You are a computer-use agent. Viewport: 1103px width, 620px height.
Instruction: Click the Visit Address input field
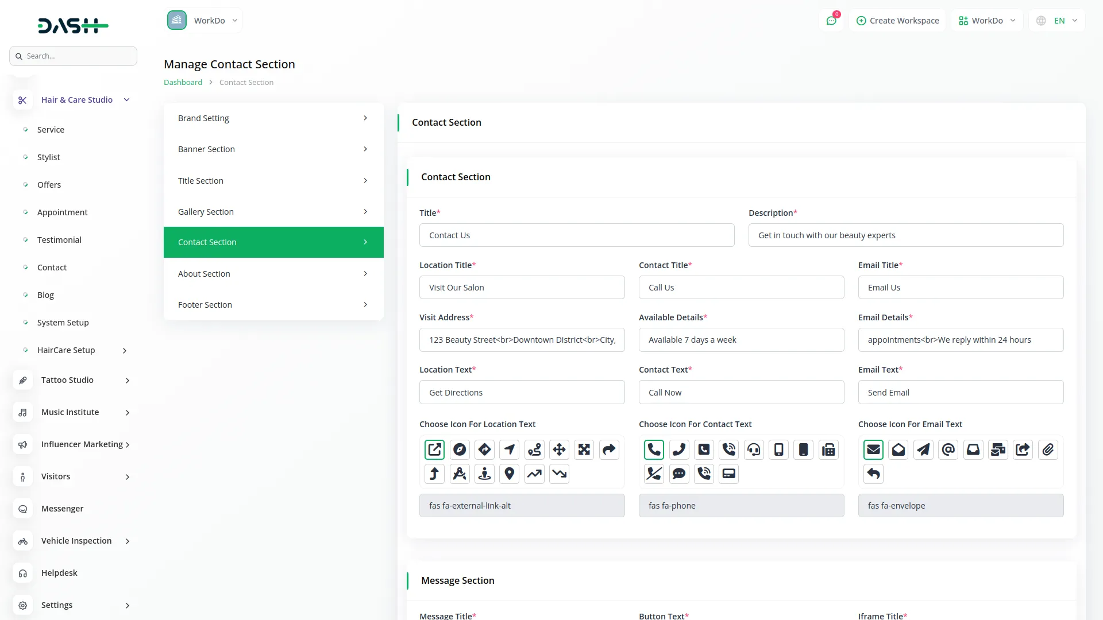pyautogui.click(x=522, y=340)
